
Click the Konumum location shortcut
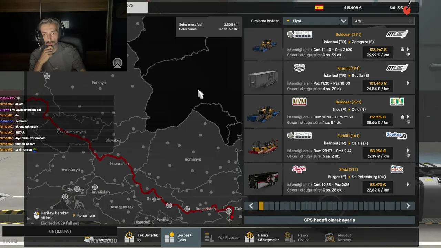tap(84, 216)
